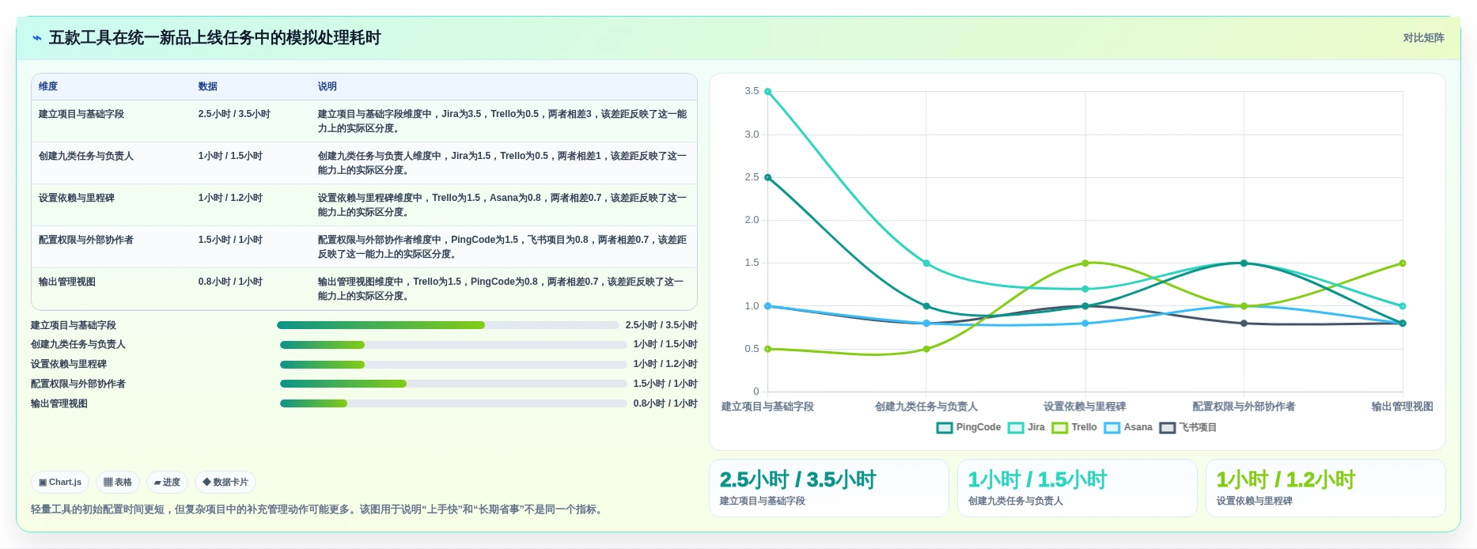1477x549 pixels.
Task: Toggle Asana legend swatch
Action: point(1112,428)
